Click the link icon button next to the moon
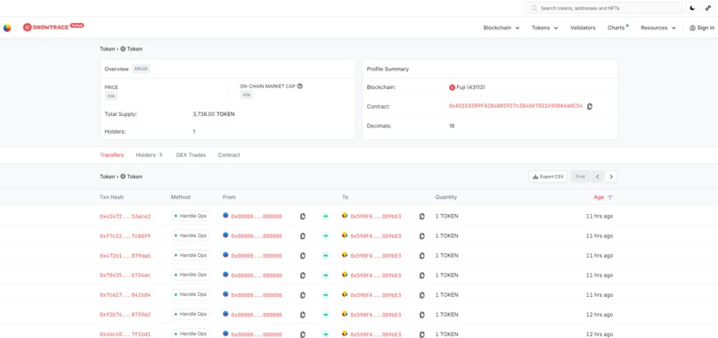The image size is (718, 338). (707, 8)
